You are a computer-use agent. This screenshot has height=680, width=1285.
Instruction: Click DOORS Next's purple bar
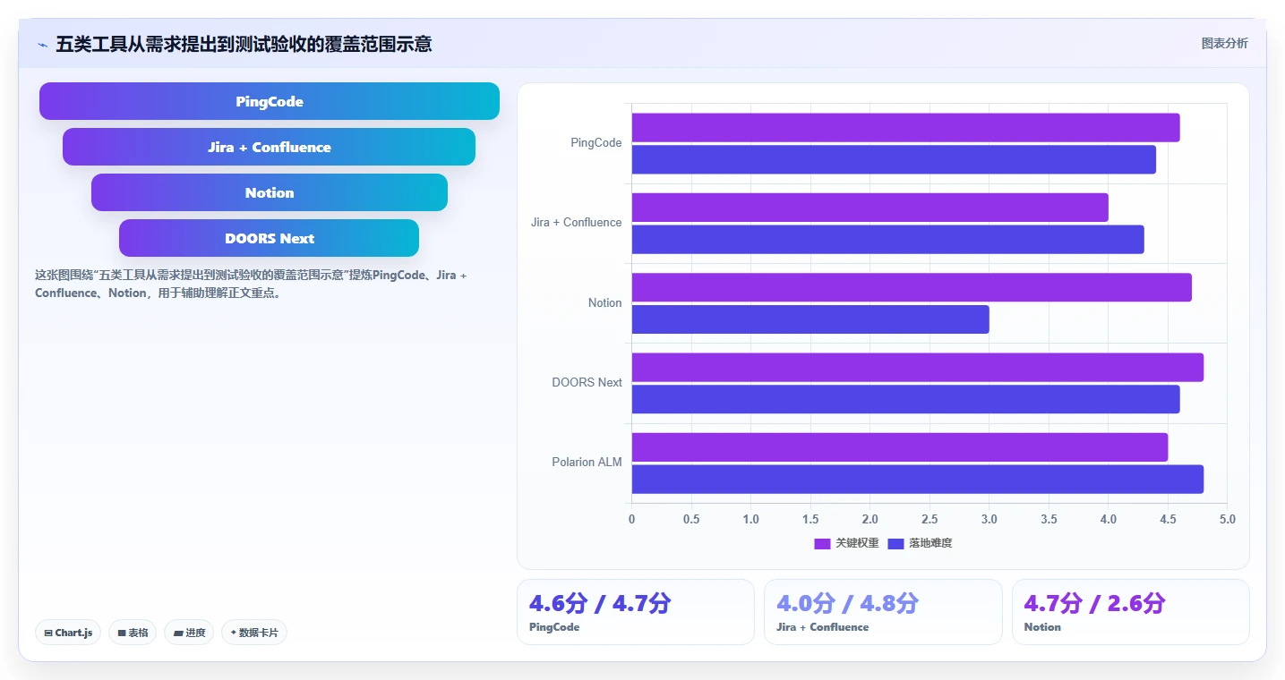pyautogui.click(x=918, y=367)
